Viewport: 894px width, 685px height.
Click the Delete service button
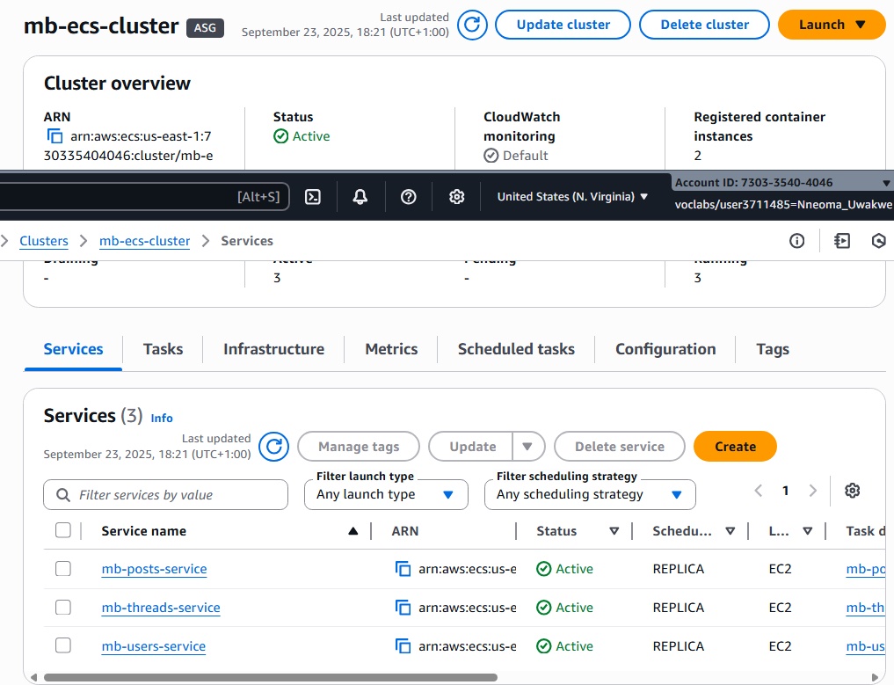pyautogui.click(x=619, y=447)
